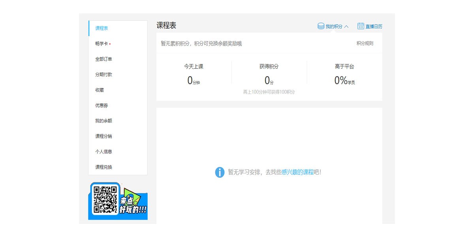Screen dimensions: 474x237
Task: Collapse the 我的积分 panel using the chevron
Action: tap(346, 26)
